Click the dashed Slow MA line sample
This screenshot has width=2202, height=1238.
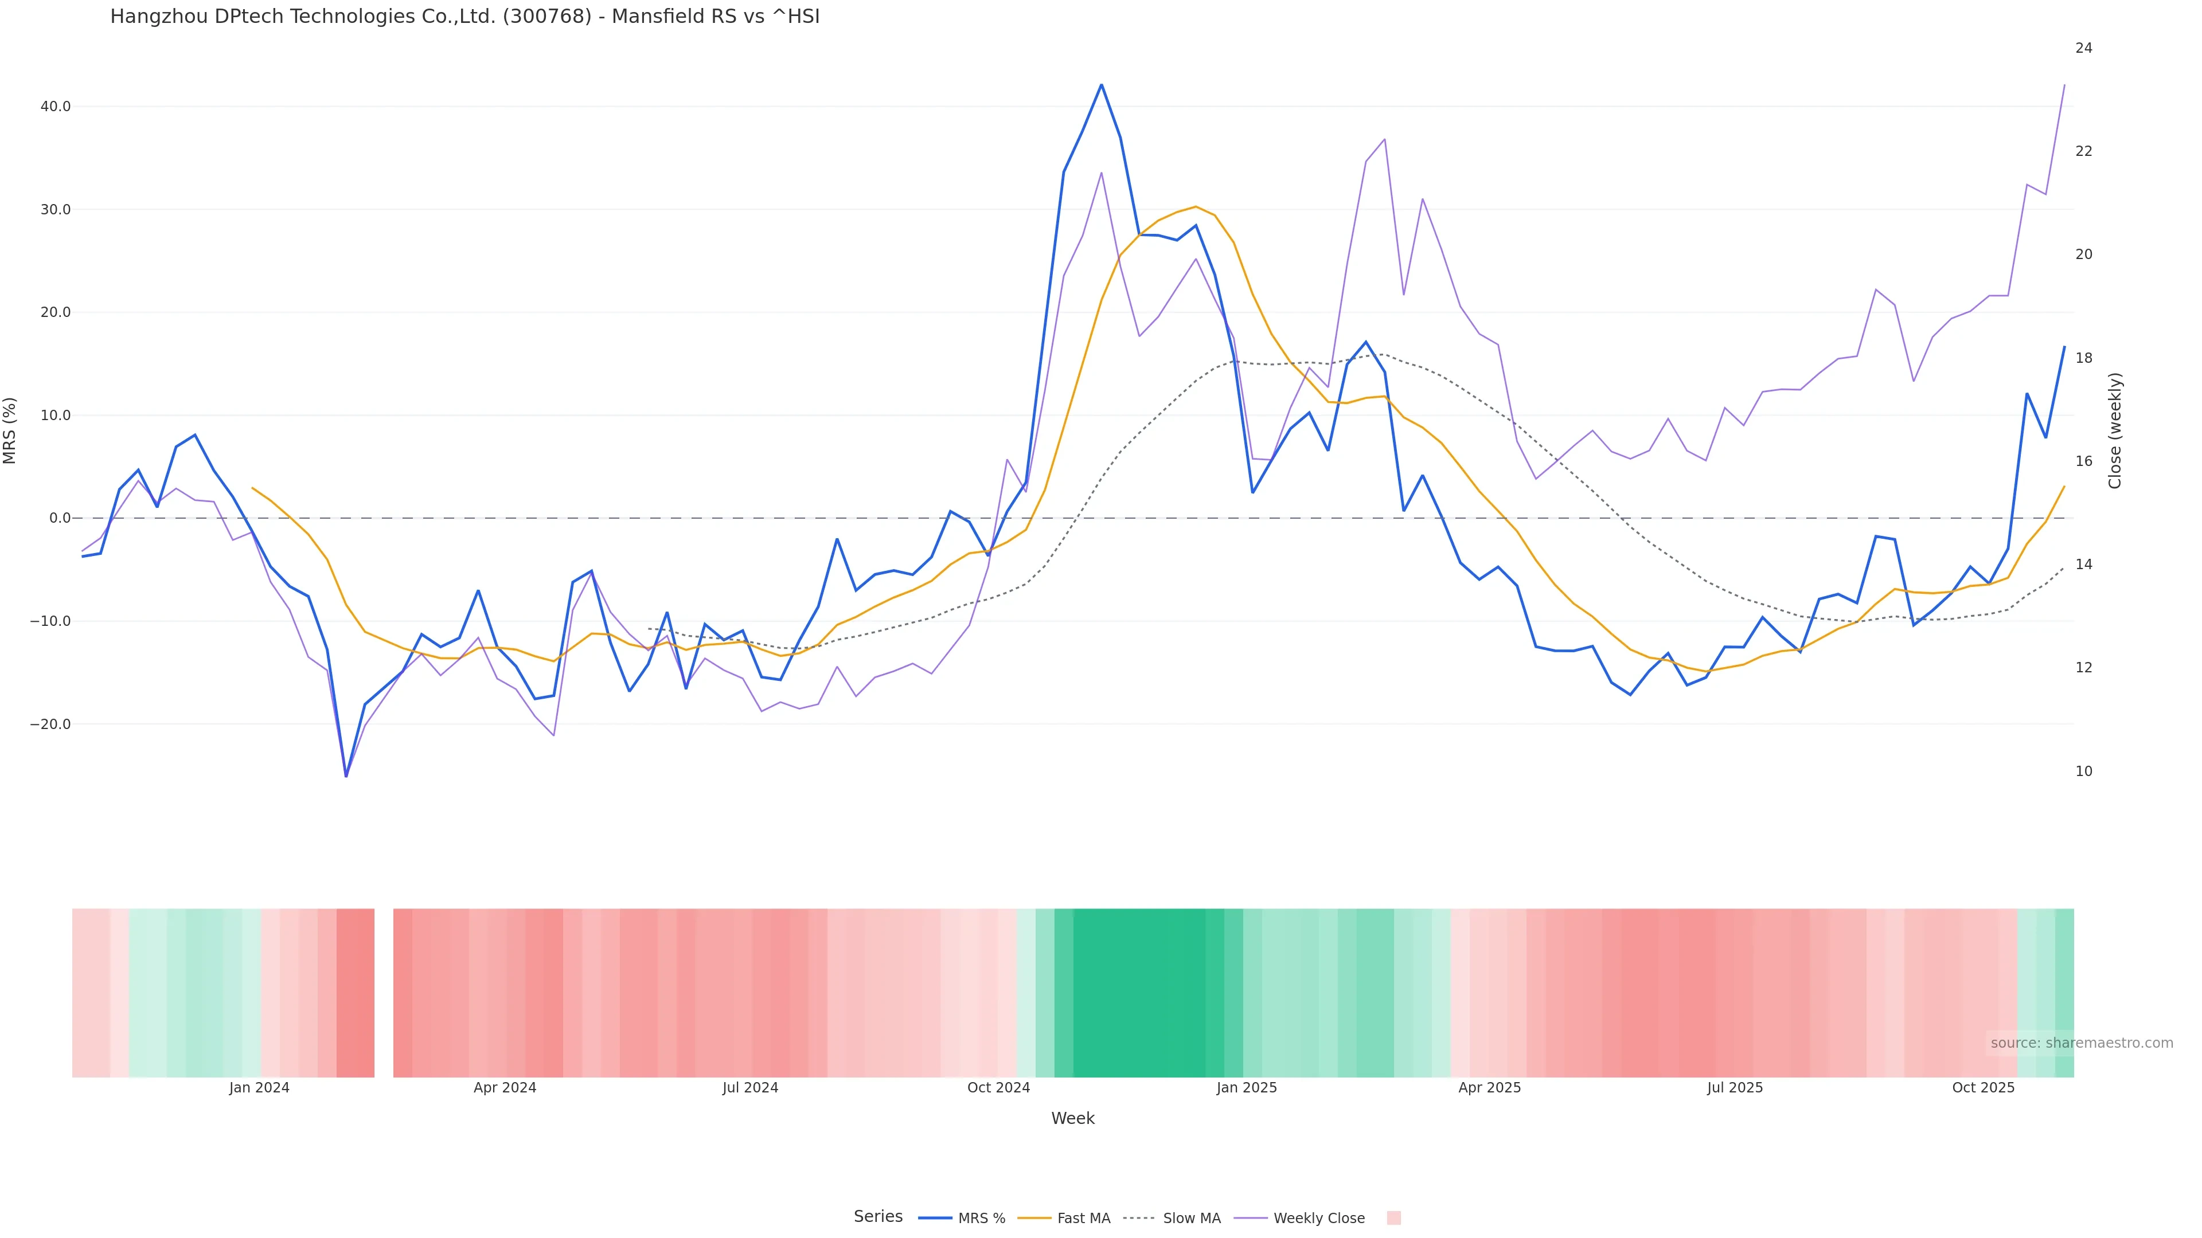tap(1139, 1219)
